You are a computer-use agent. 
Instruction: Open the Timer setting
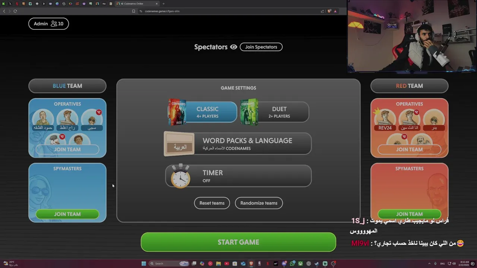[238, 176]
